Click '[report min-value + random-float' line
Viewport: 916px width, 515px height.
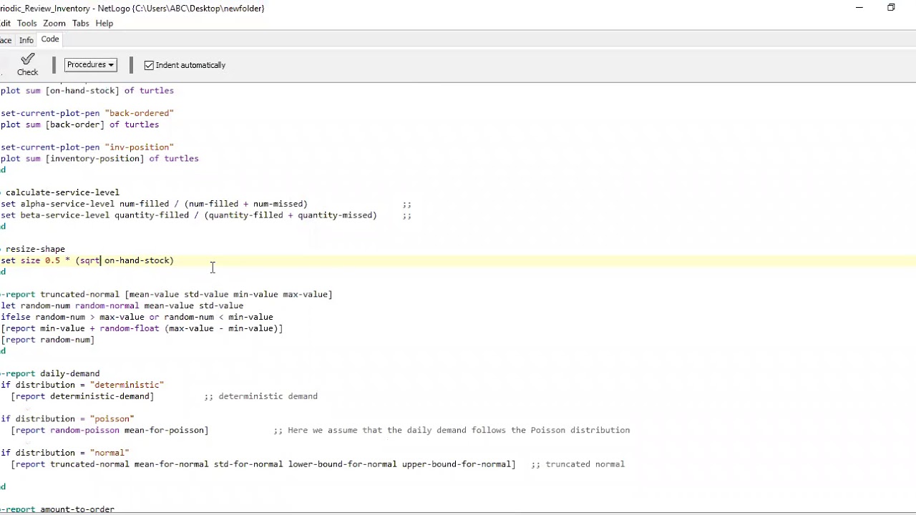(x=142, y=329)
